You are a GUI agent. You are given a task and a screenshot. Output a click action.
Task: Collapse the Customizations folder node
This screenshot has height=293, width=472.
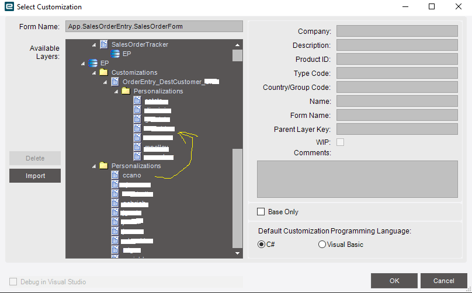(x=94, y=72)
